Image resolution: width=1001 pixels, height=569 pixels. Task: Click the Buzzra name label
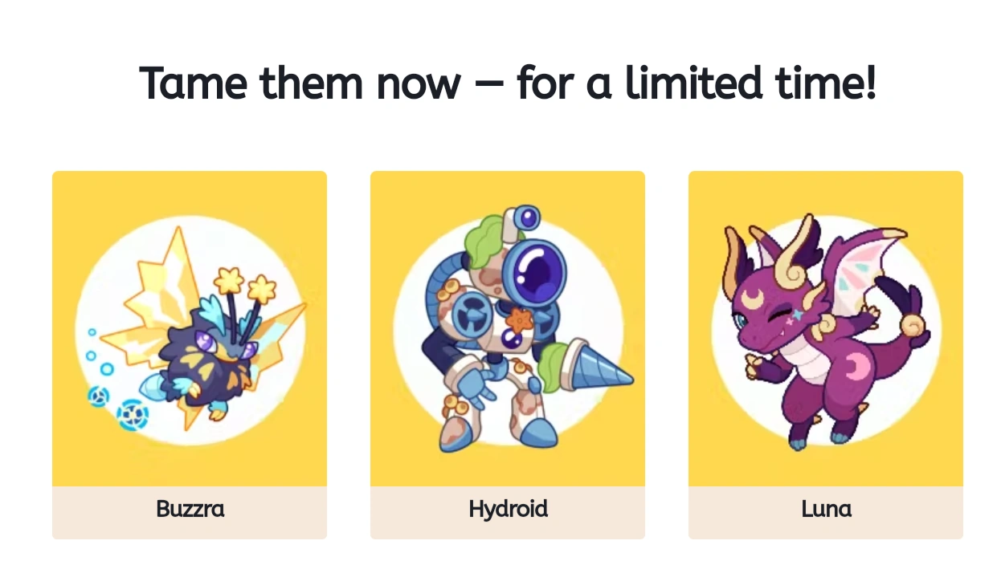pos(190,509)
